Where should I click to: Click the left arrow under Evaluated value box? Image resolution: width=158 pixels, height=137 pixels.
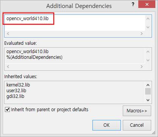[x=8, y=66]
